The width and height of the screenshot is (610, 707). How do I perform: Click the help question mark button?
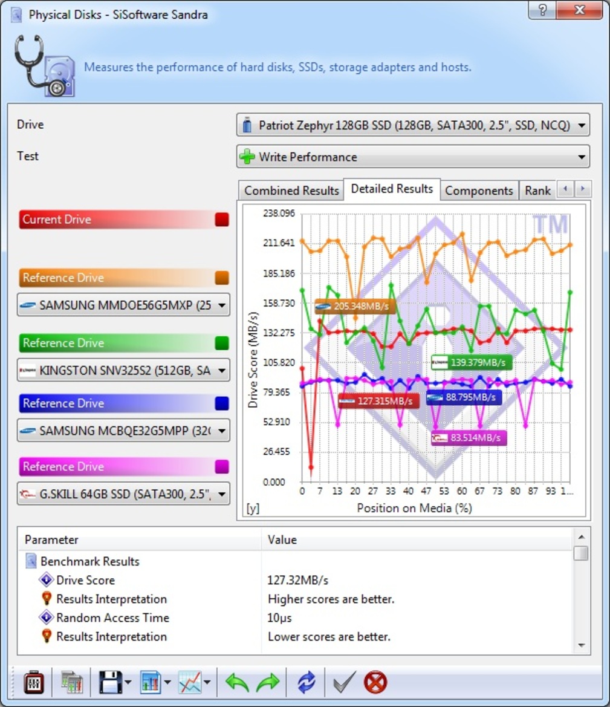[x=542, y=10]
